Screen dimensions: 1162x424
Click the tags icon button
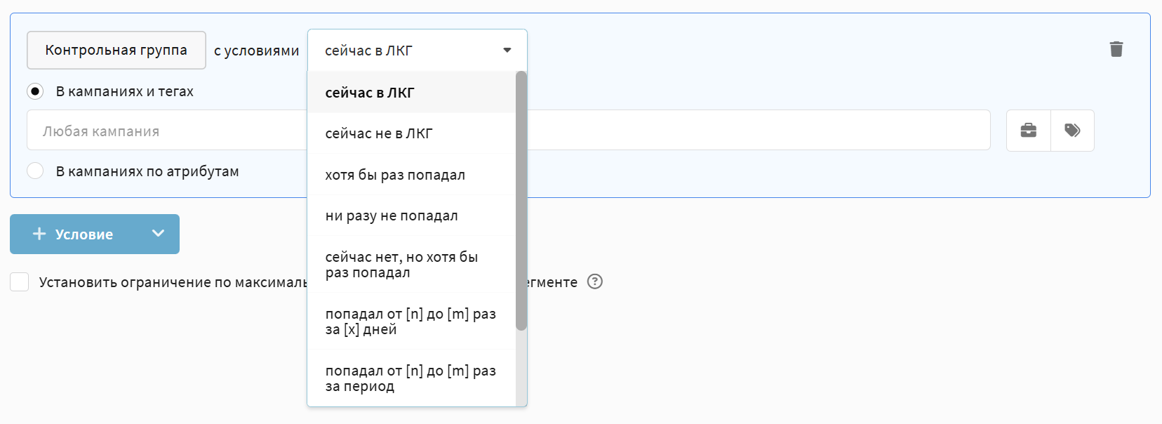(x=1072, y=131)
